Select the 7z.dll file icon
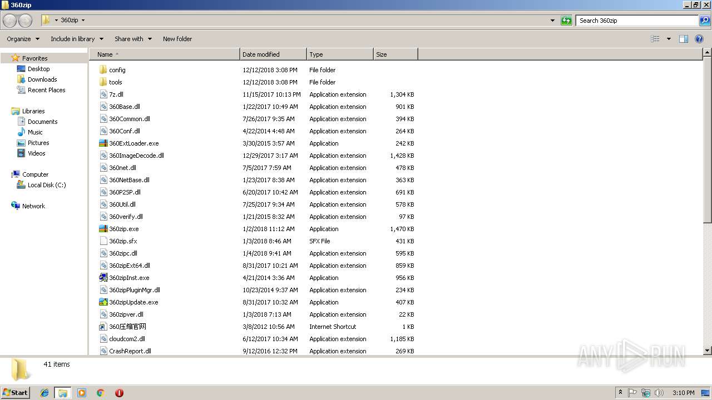 pos(103,94)
